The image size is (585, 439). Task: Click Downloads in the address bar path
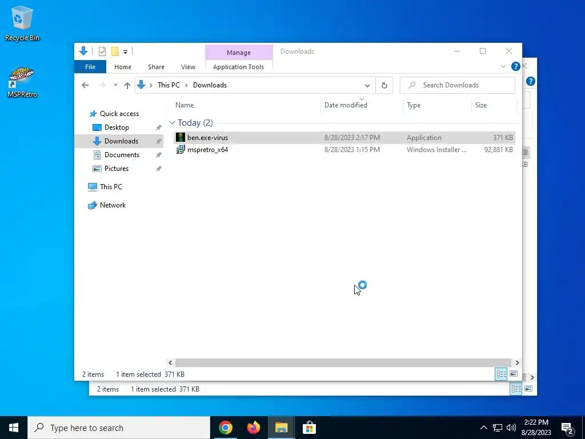point(210,85)
